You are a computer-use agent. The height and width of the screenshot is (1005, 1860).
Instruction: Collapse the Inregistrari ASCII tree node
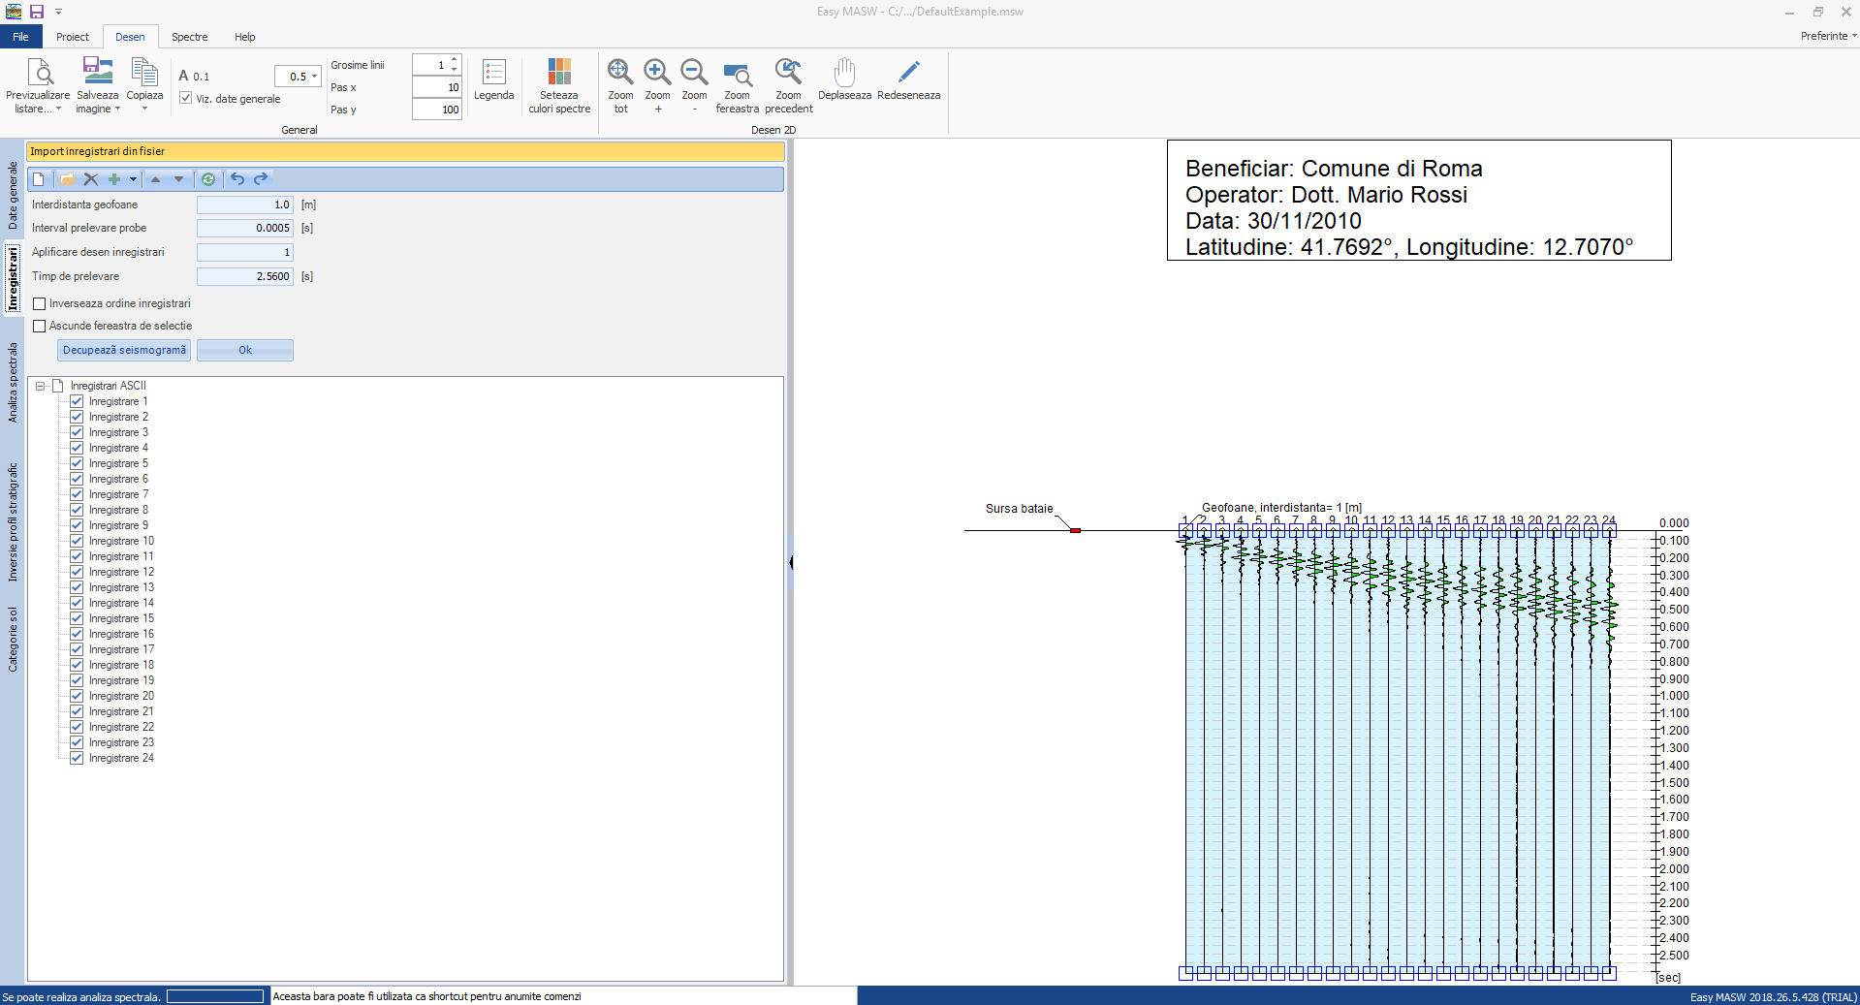[41, 386]
